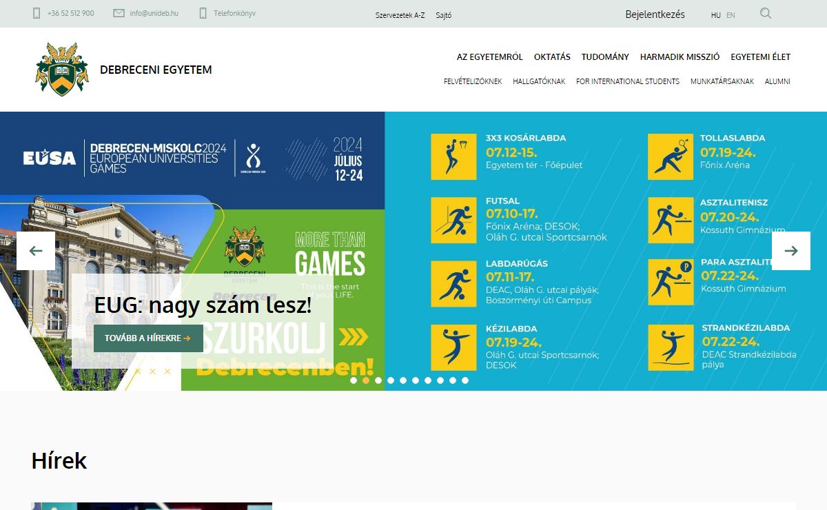Select last carousel dot
This screenshot has width=827, height=510.
pyautogui.click(x=465, y=380)
